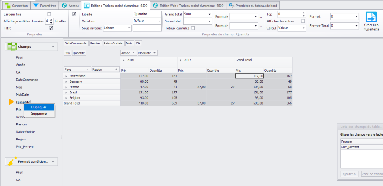Click the Champs panel grid icon
This screenshot has height=186, width=383.
[x=12, y=47]
